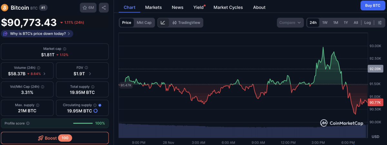
Task: Select 1Y time range
Action: [346, 23]
